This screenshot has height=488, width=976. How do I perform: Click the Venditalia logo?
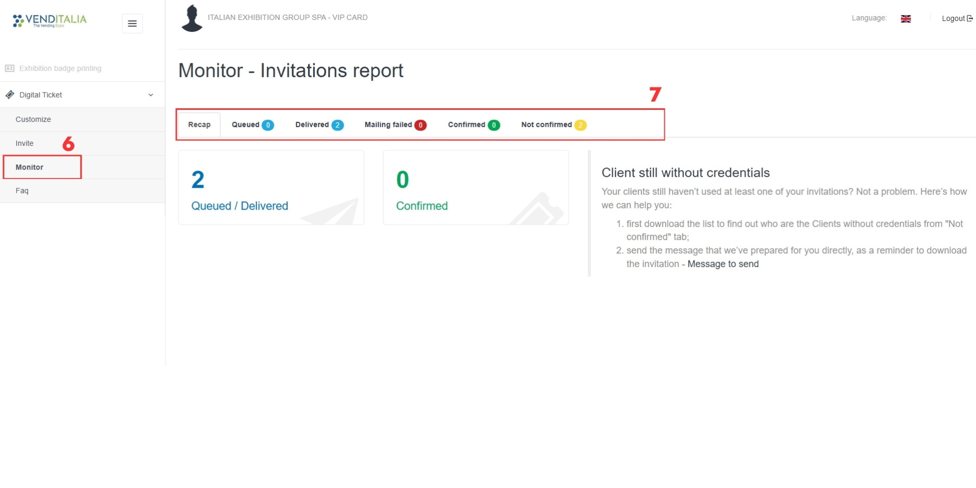49,21
